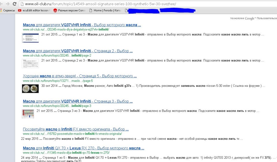Click URL ending maslo.../page-5

point(58,81)
